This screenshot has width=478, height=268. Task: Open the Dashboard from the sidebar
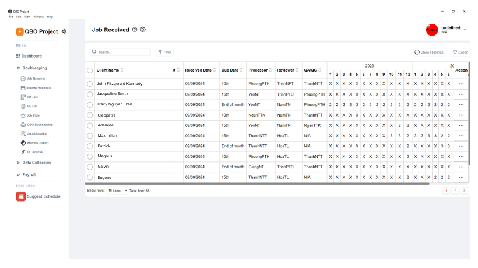(31, 56)
